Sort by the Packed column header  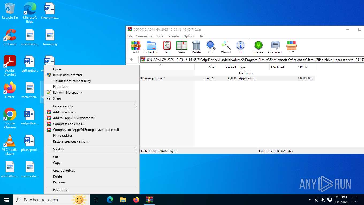(226, 67)
